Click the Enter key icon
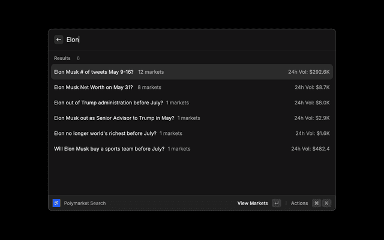The image size is (384, 240). (x=276, y=203)
